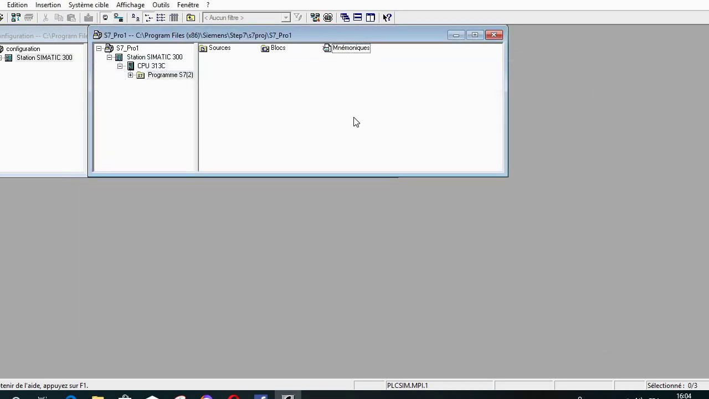This screenshot has height=399, width=709.
Task: Cascade windows using the toolbar icon
Action: point(345,18)
